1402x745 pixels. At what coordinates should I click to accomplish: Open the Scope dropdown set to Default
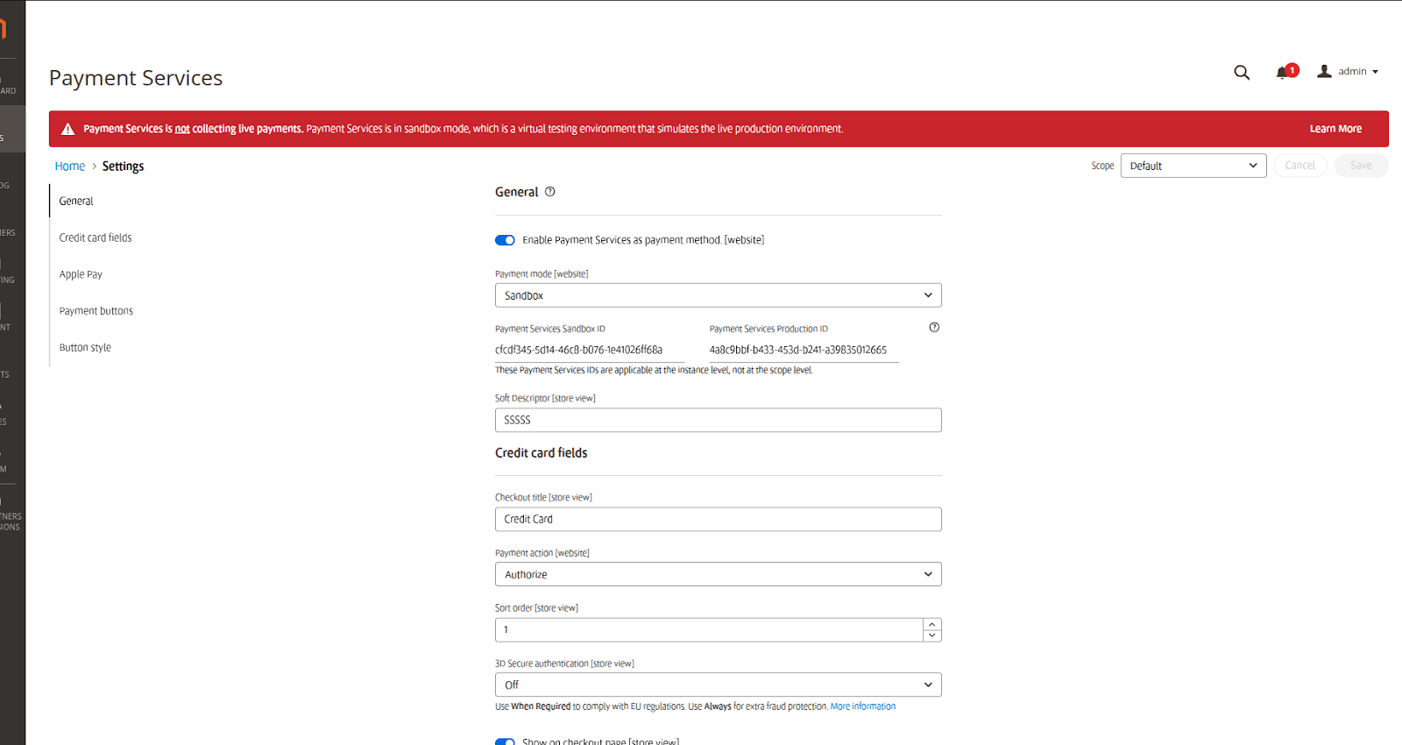pyautogui.click(x=1193, y=166)
